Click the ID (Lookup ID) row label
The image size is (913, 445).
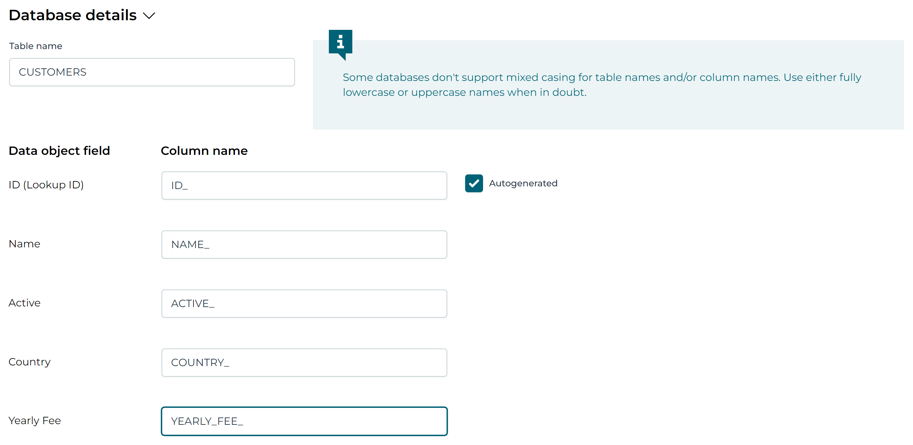click(46, 184)
